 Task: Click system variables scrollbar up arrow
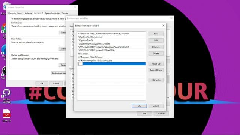168,74
